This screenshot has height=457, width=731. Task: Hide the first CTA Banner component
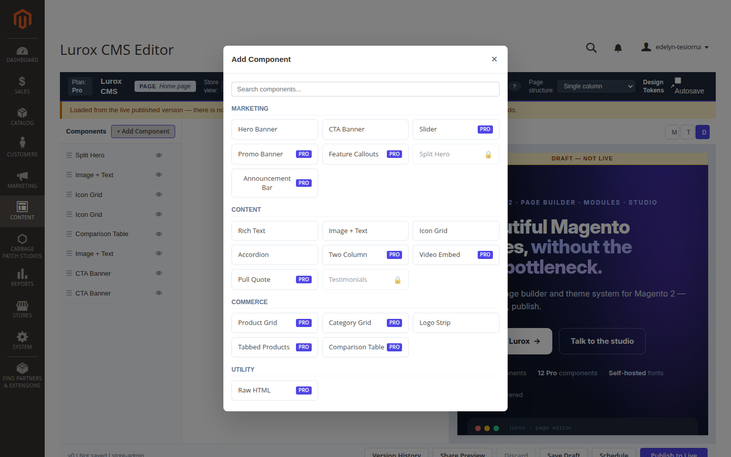[159, 273]
